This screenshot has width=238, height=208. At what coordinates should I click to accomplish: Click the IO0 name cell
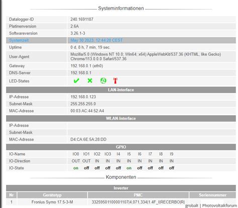[x=76, y=154]
